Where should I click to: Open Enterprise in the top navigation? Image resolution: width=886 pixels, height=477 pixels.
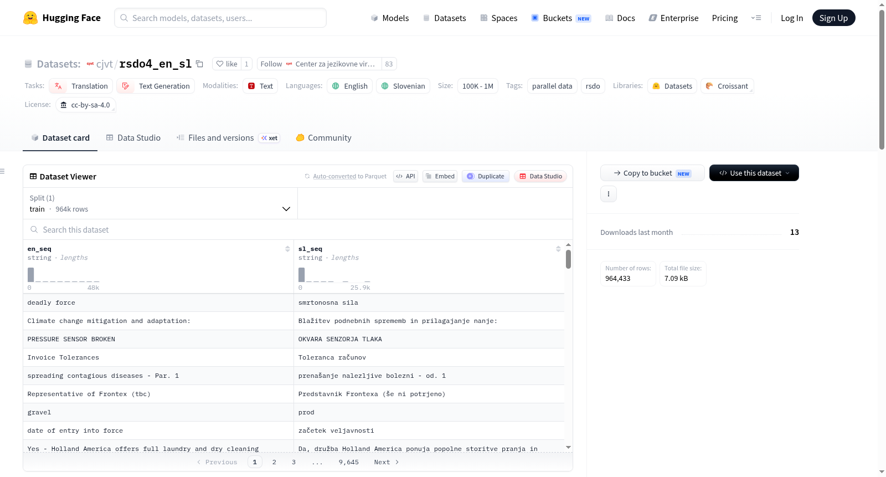673,18
